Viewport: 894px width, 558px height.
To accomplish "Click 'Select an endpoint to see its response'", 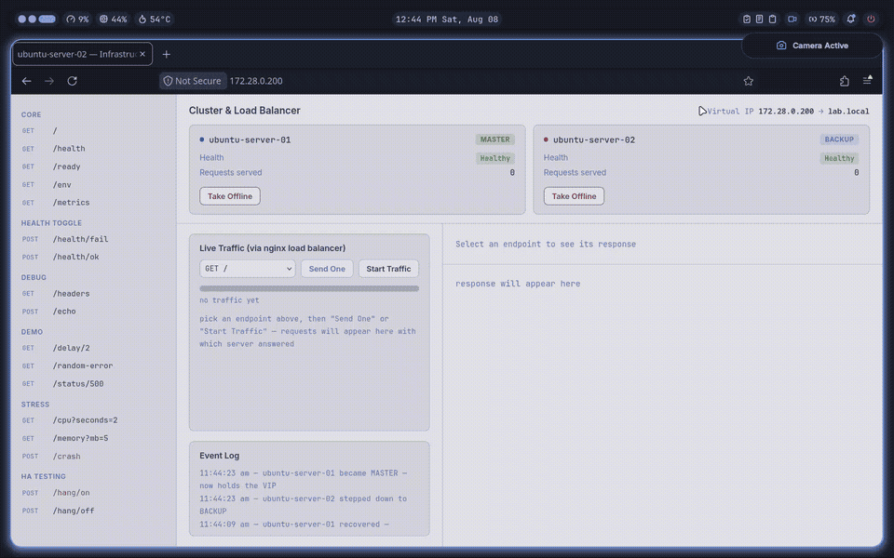I will point(546,245).
